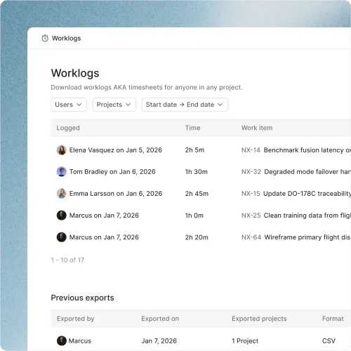
Task: Click the Logged column header
Action: [x=68, y=128]
